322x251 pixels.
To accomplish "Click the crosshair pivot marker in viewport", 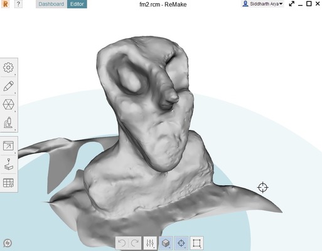I will click(x=263, y=187).
